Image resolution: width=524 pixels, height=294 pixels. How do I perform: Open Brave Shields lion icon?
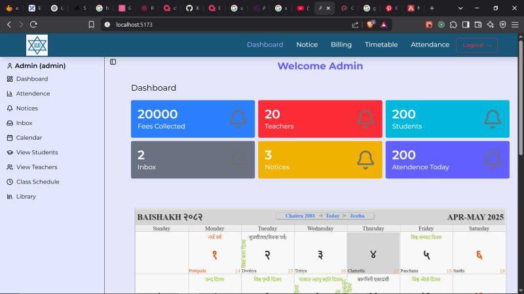click(370, 24)
